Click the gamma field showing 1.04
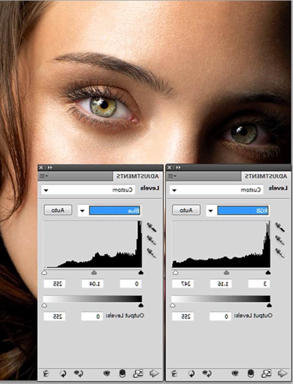The height and width of the screenshot is (384, 293). (92, 284)
